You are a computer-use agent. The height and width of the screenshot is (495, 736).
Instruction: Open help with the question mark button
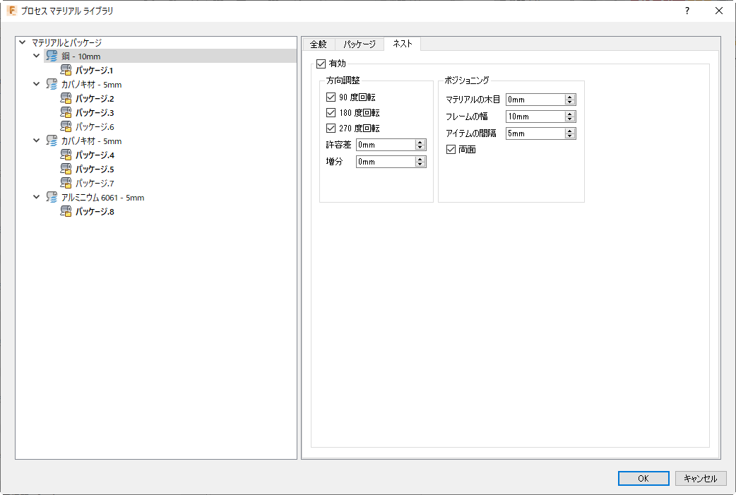(687, 11)
